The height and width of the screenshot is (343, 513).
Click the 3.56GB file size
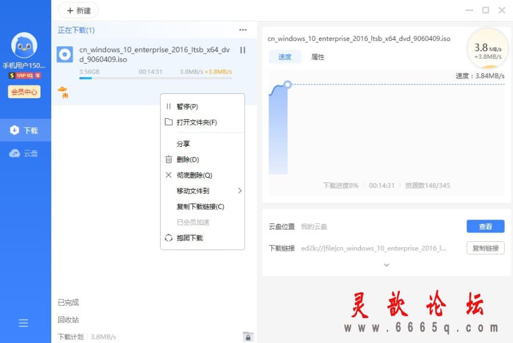[x=89, y=71]
